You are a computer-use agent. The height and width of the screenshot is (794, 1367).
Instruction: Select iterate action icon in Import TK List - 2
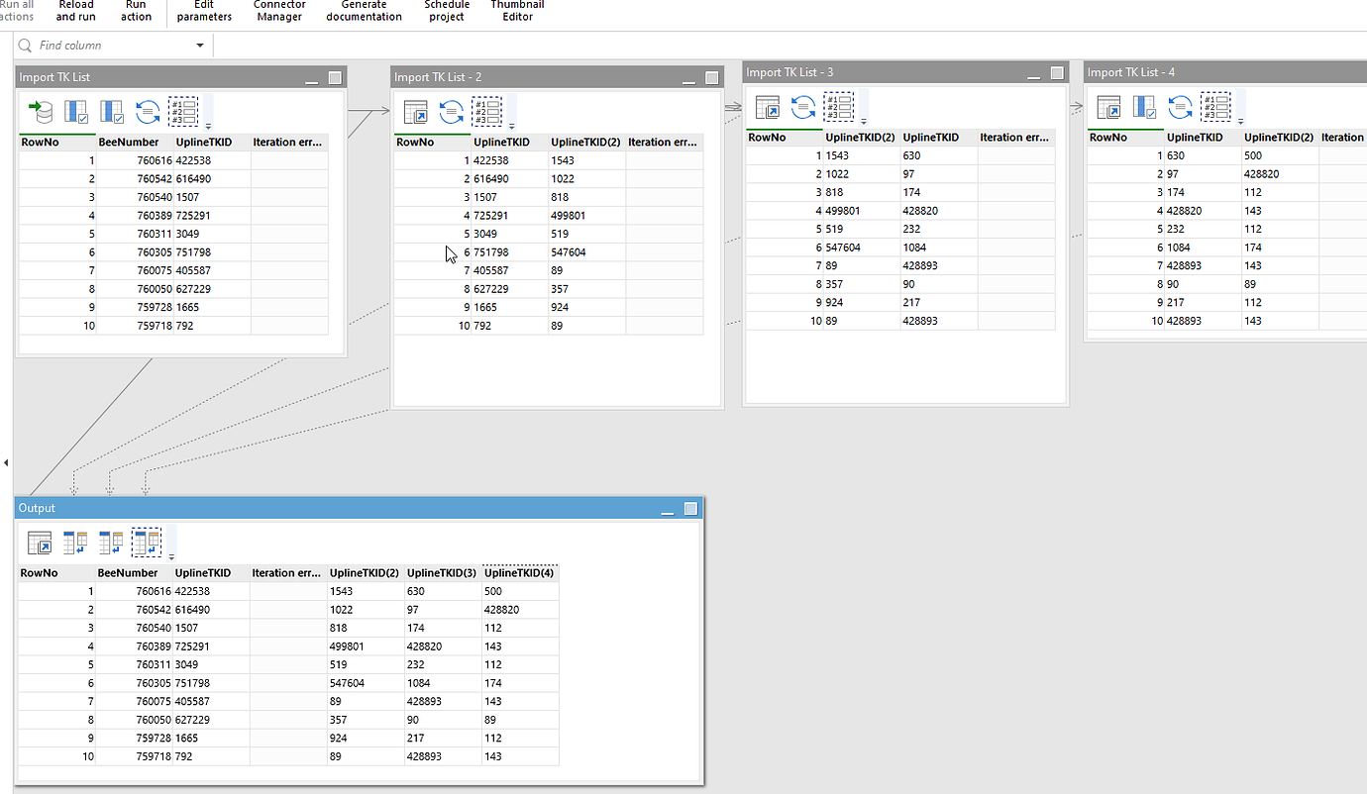452,111
